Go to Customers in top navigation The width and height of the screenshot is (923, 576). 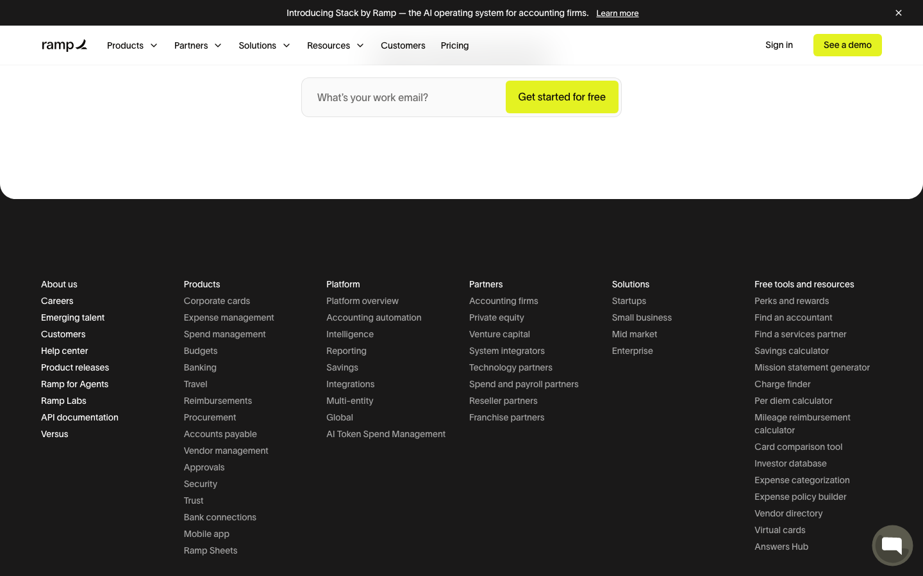point(403,45)
